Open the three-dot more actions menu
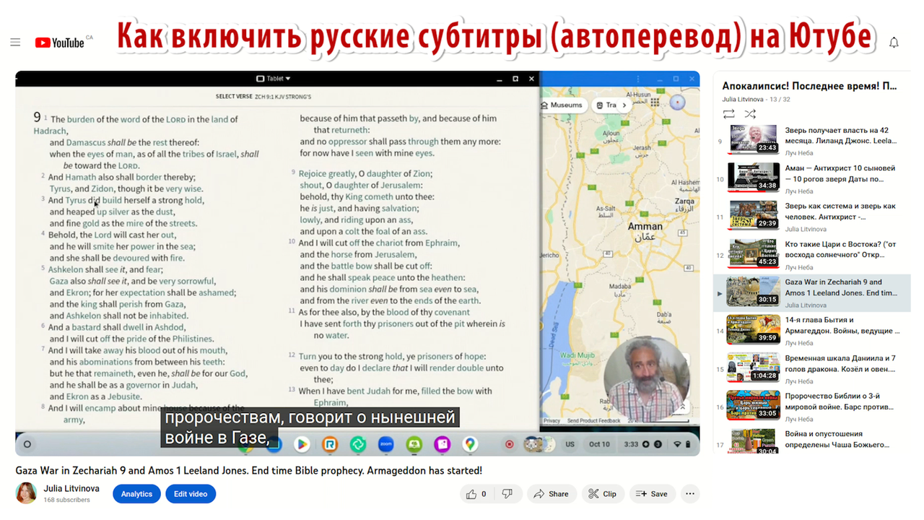This screenshot has width=924, height=520. 690,494
